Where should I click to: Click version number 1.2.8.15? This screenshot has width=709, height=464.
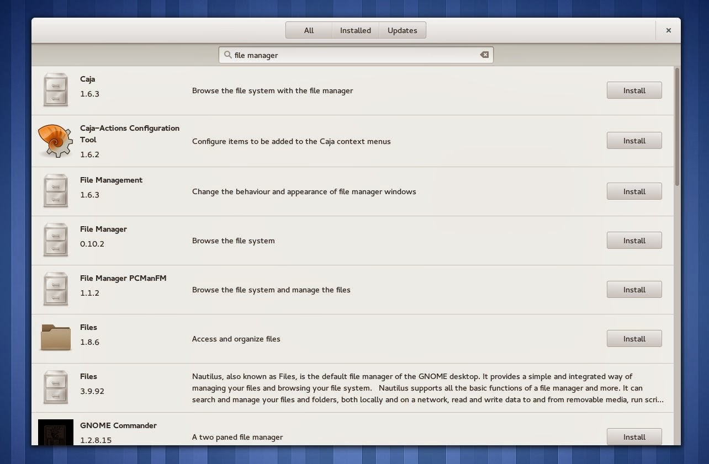[96, 440]
